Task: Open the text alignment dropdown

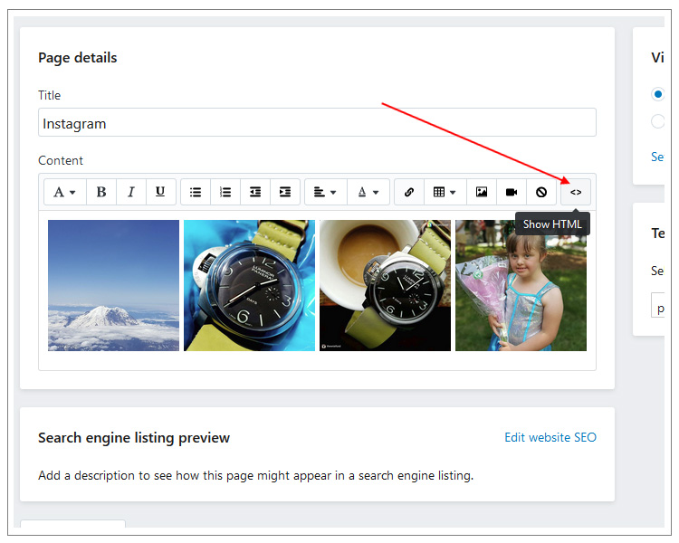Action: (326, 192)
